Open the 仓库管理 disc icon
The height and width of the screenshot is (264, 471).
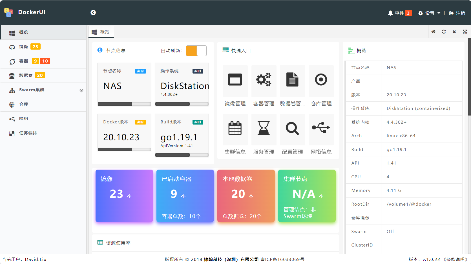321,80
